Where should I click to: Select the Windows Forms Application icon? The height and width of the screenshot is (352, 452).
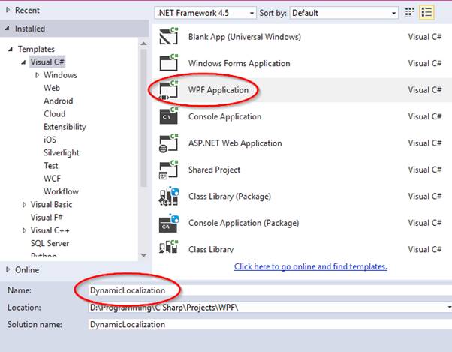click(x=168, y=63)
